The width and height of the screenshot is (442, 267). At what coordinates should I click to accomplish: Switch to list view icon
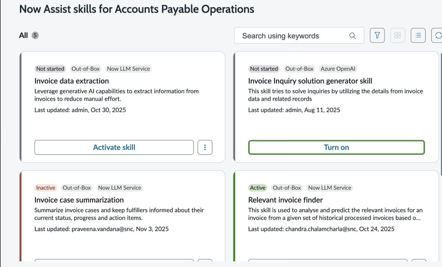418,35
